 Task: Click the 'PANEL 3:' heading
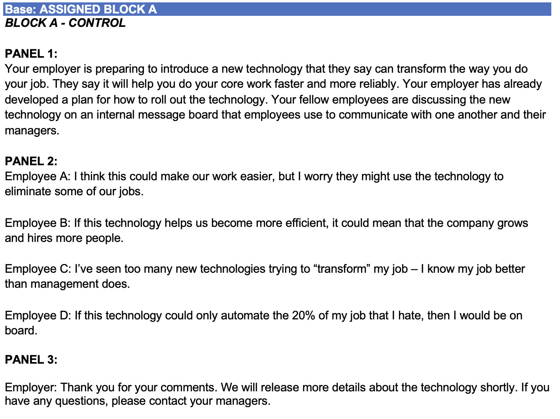pyautogui.click(x=31, y=360)
